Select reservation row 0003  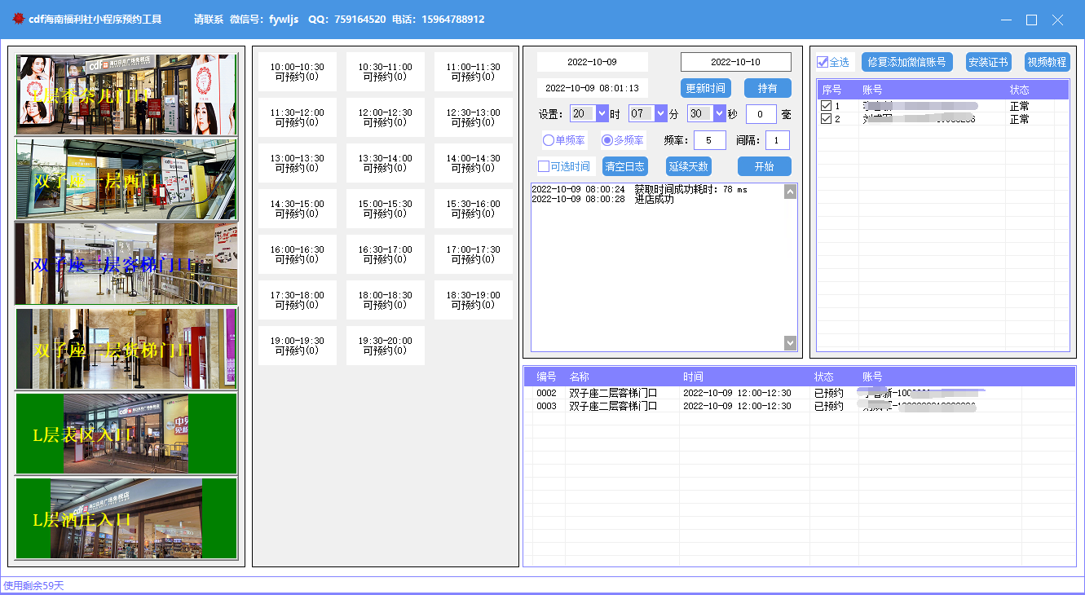click(800, 406)
